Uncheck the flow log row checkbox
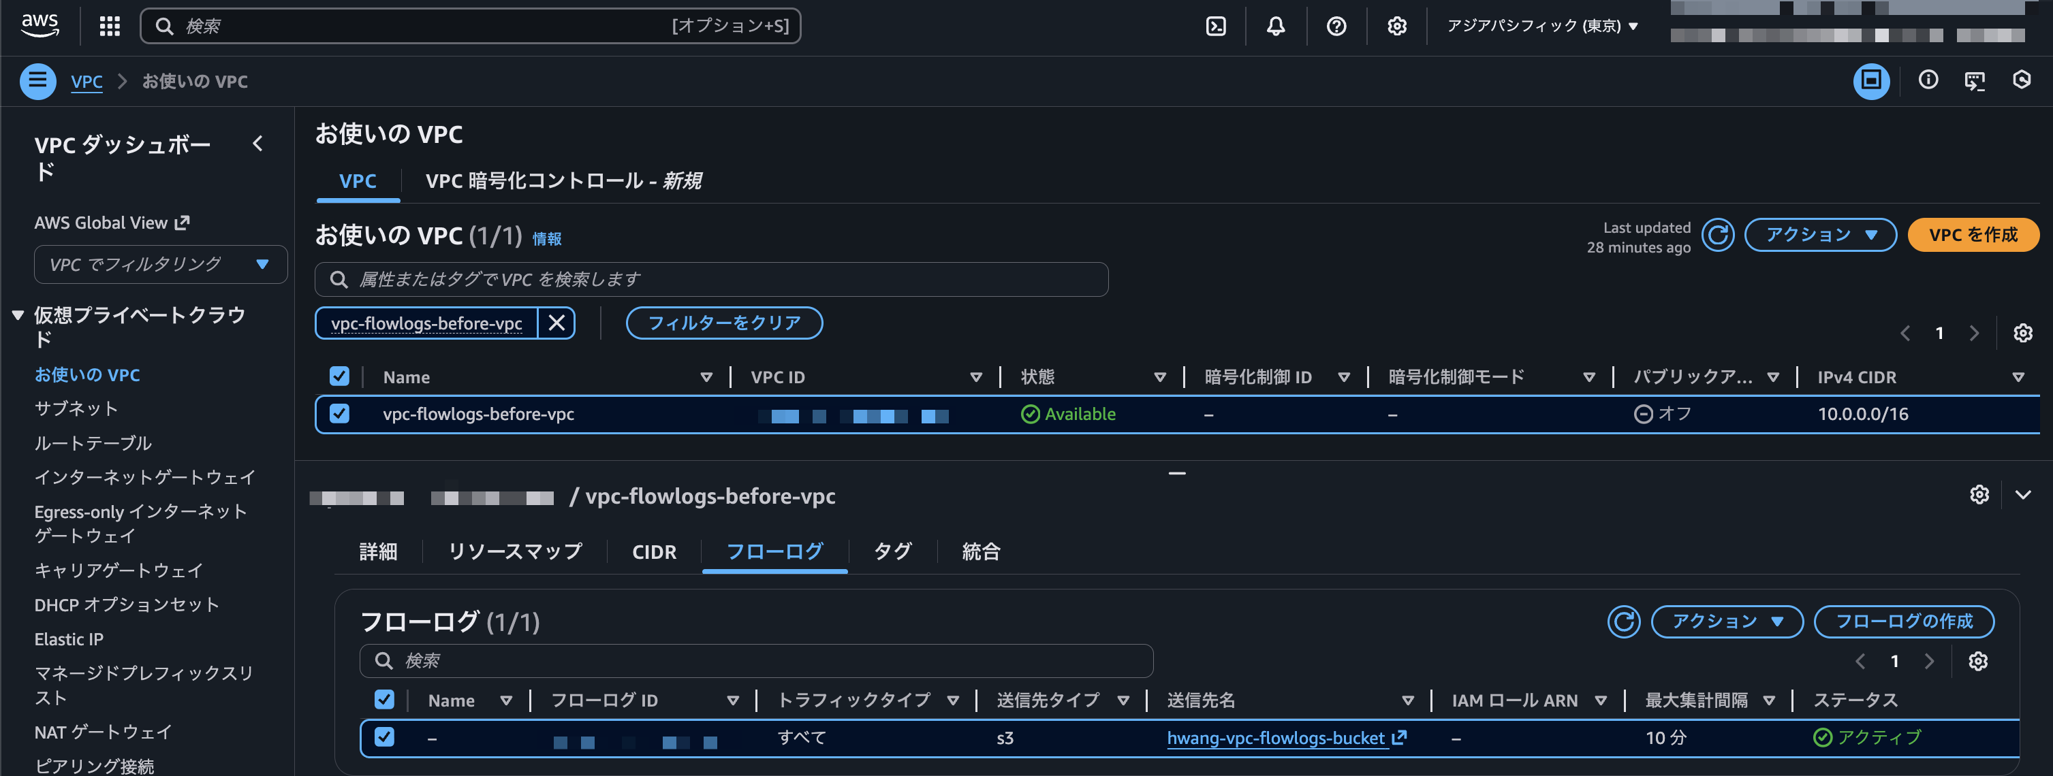The image size is (2053, 776). click(x=384, y=738)
